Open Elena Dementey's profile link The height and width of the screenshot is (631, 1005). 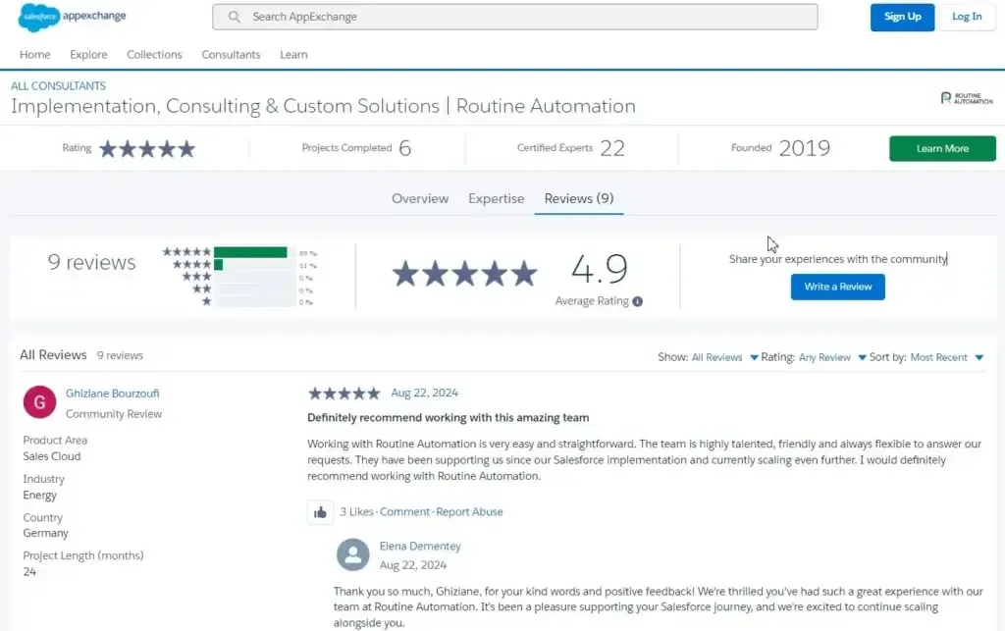(420, 547)
